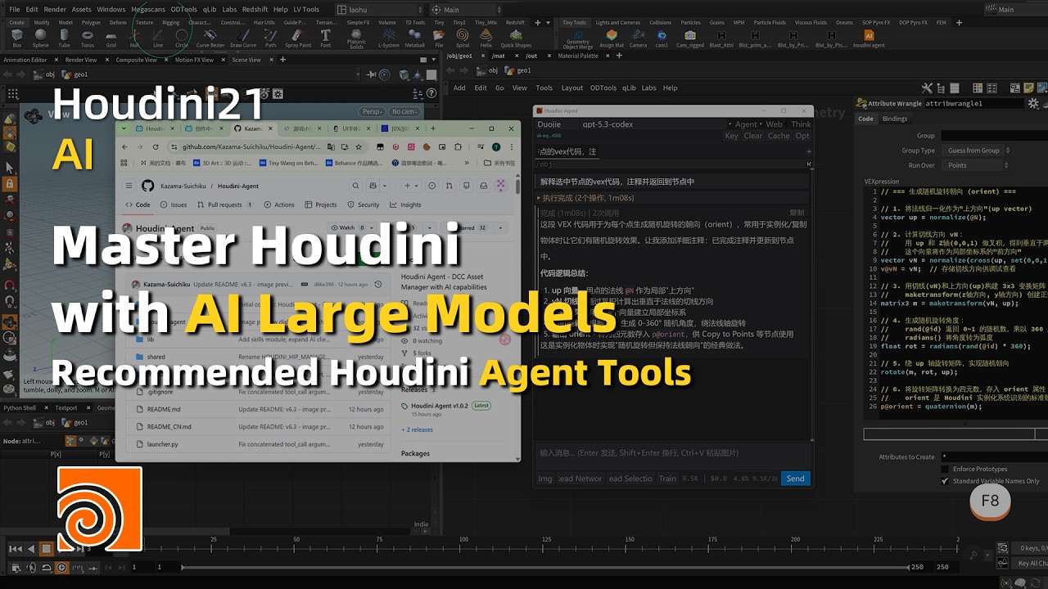Click the Send button in Houdini Agent
The height and width of the screenshot is (589, 1048).
tap(795, 479)
